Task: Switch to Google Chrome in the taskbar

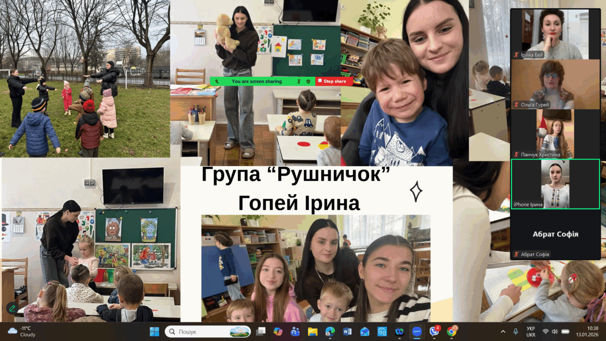Action: click(x=451, y=331)
